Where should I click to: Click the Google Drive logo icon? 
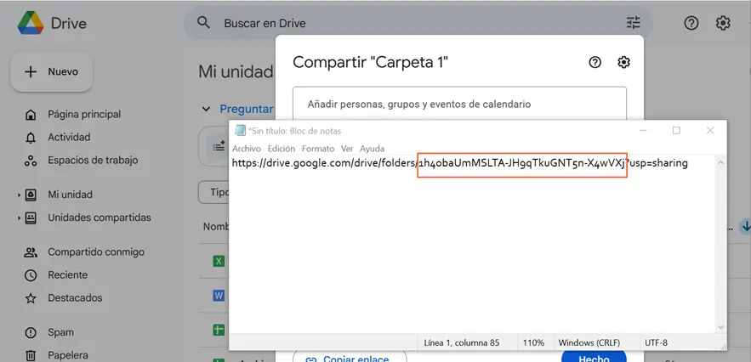click(x=31, y=23)
